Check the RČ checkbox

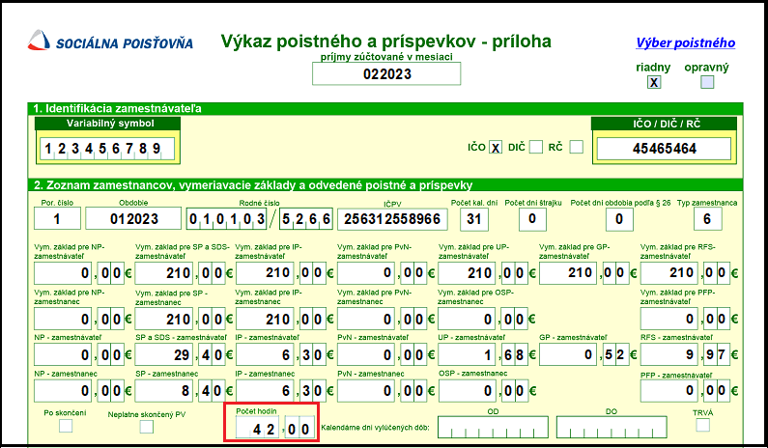(577, 147)
